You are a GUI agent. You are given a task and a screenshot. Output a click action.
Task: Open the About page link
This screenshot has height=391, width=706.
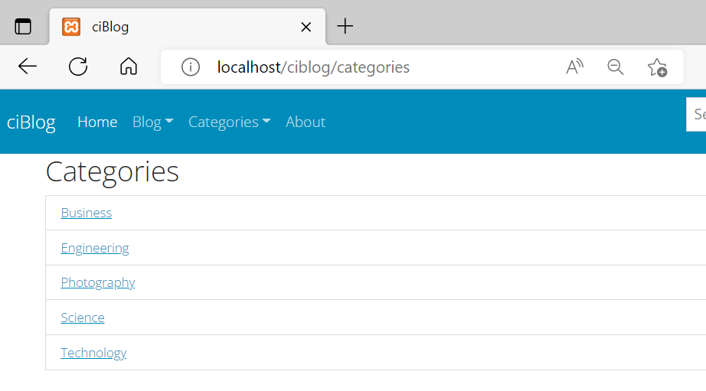pyautogui.click(x=306, y=122)
